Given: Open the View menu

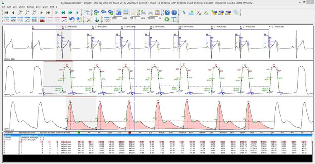Looking at the screenshot, I should click(x=15, y=7).
